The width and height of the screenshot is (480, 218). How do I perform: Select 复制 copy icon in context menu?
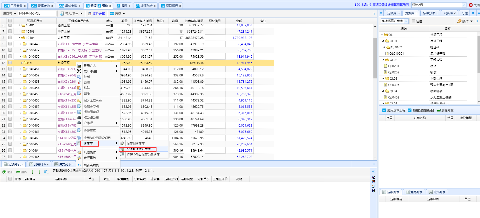79,77
